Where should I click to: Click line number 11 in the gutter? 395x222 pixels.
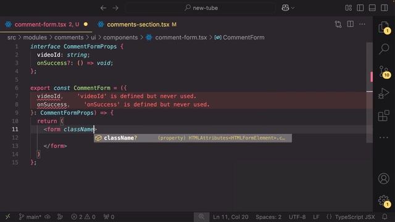(15, 129)
